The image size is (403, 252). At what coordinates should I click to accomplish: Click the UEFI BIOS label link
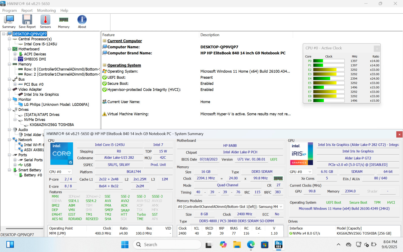[274, 160]
